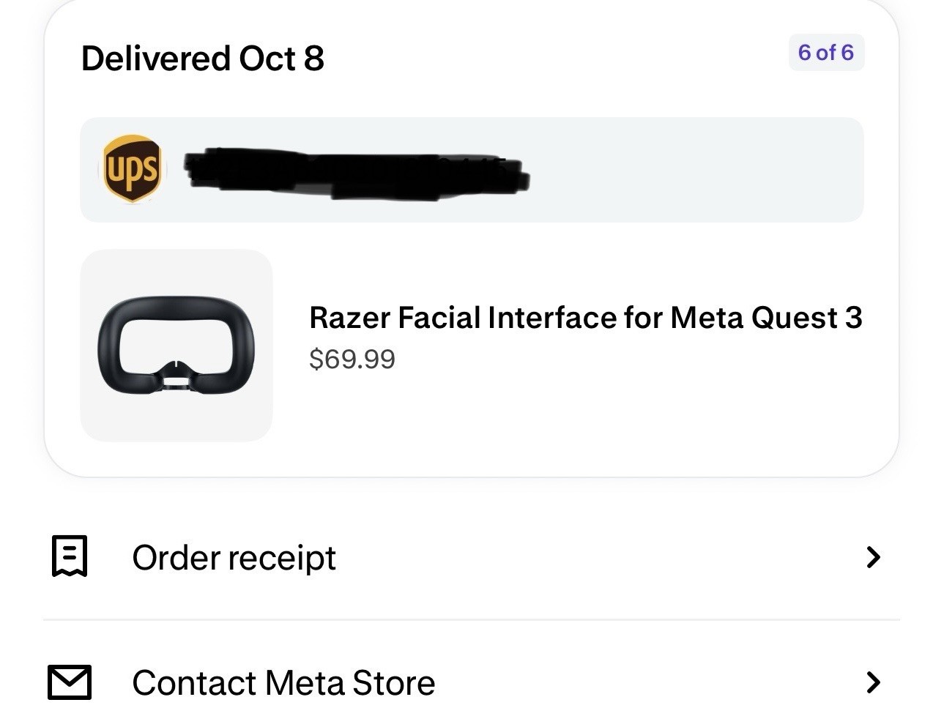Click the $69.99 price text
The width and height of the screenshot is (944, 727).
352,359
